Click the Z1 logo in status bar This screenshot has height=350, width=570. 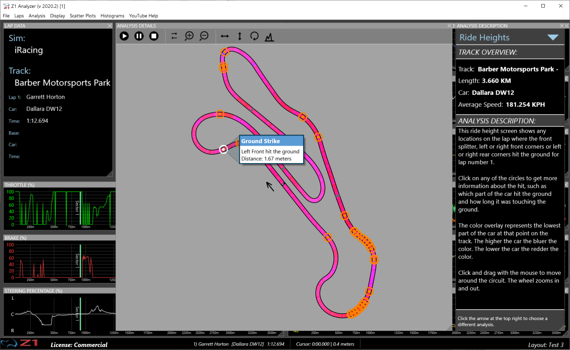[x=19, y=343]
